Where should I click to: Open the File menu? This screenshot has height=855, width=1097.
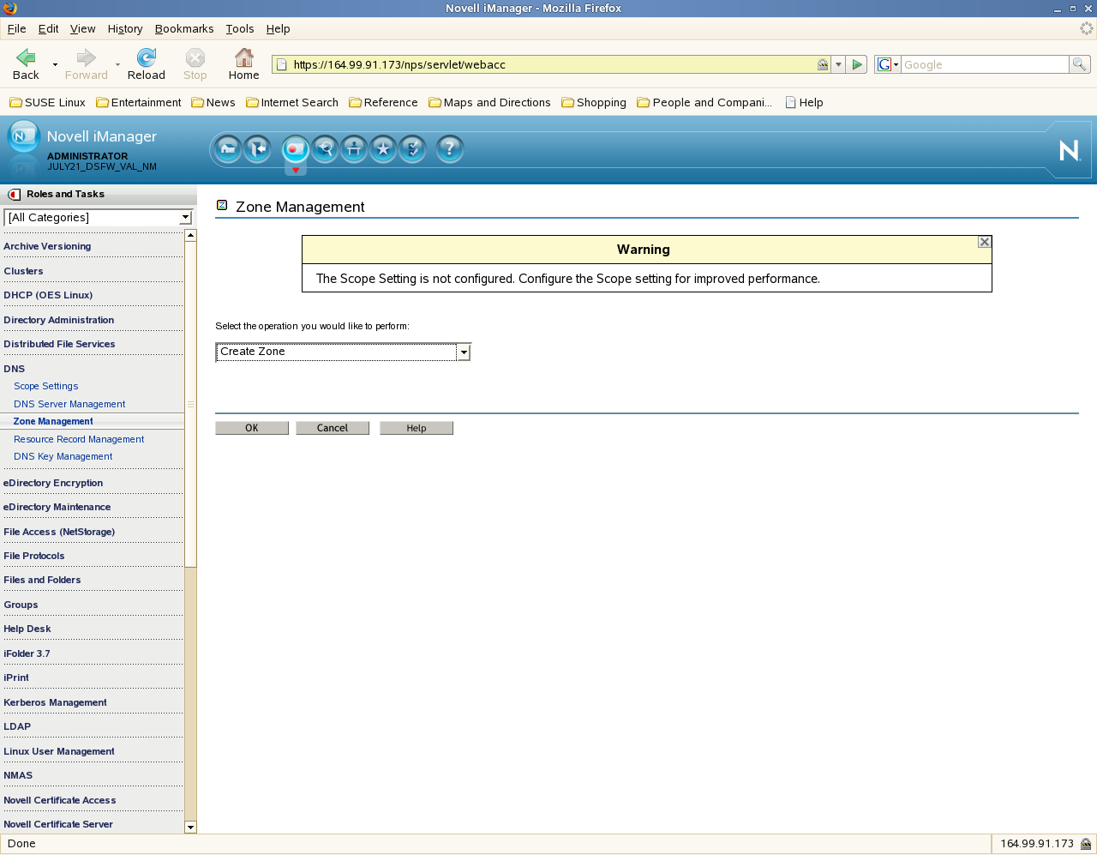tap(16, 28)
